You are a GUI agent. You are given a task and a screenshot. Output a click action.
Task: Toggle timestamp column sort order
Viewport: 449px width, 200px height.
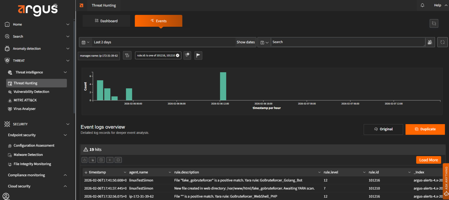[86, 172]
